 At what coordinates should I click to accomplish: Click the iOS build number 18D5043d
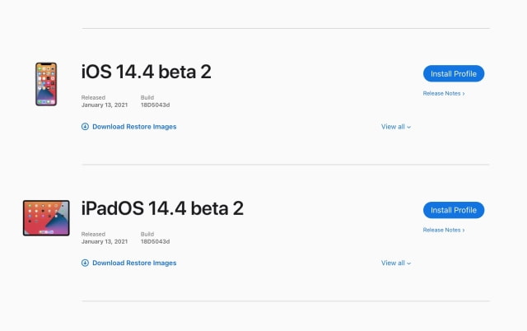(155, 105)
